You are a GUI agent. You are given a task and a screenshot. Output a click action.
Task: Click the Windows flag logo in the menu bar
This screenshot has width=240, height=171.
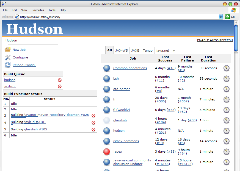tap(234, 10)
